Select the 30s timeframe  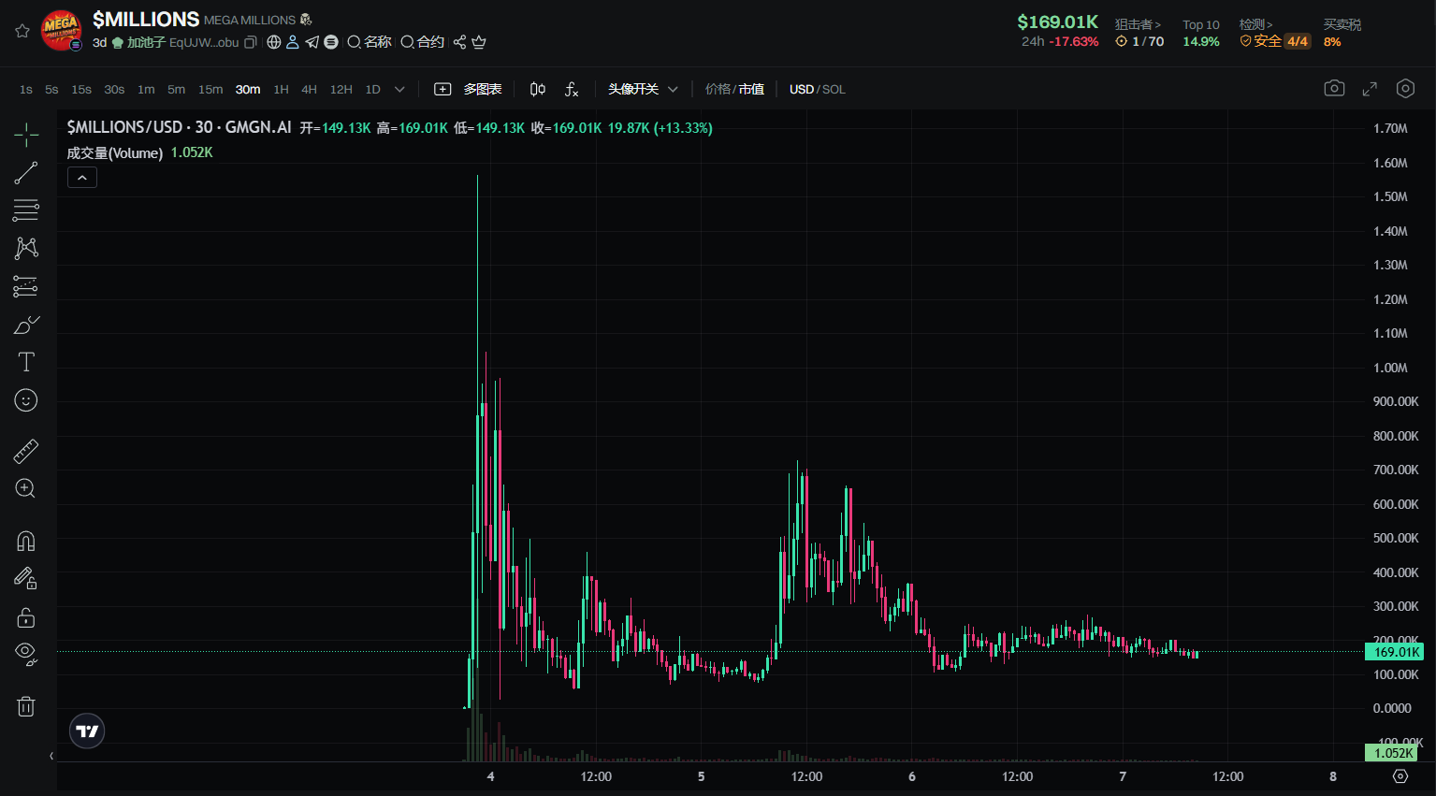point(114,90)
